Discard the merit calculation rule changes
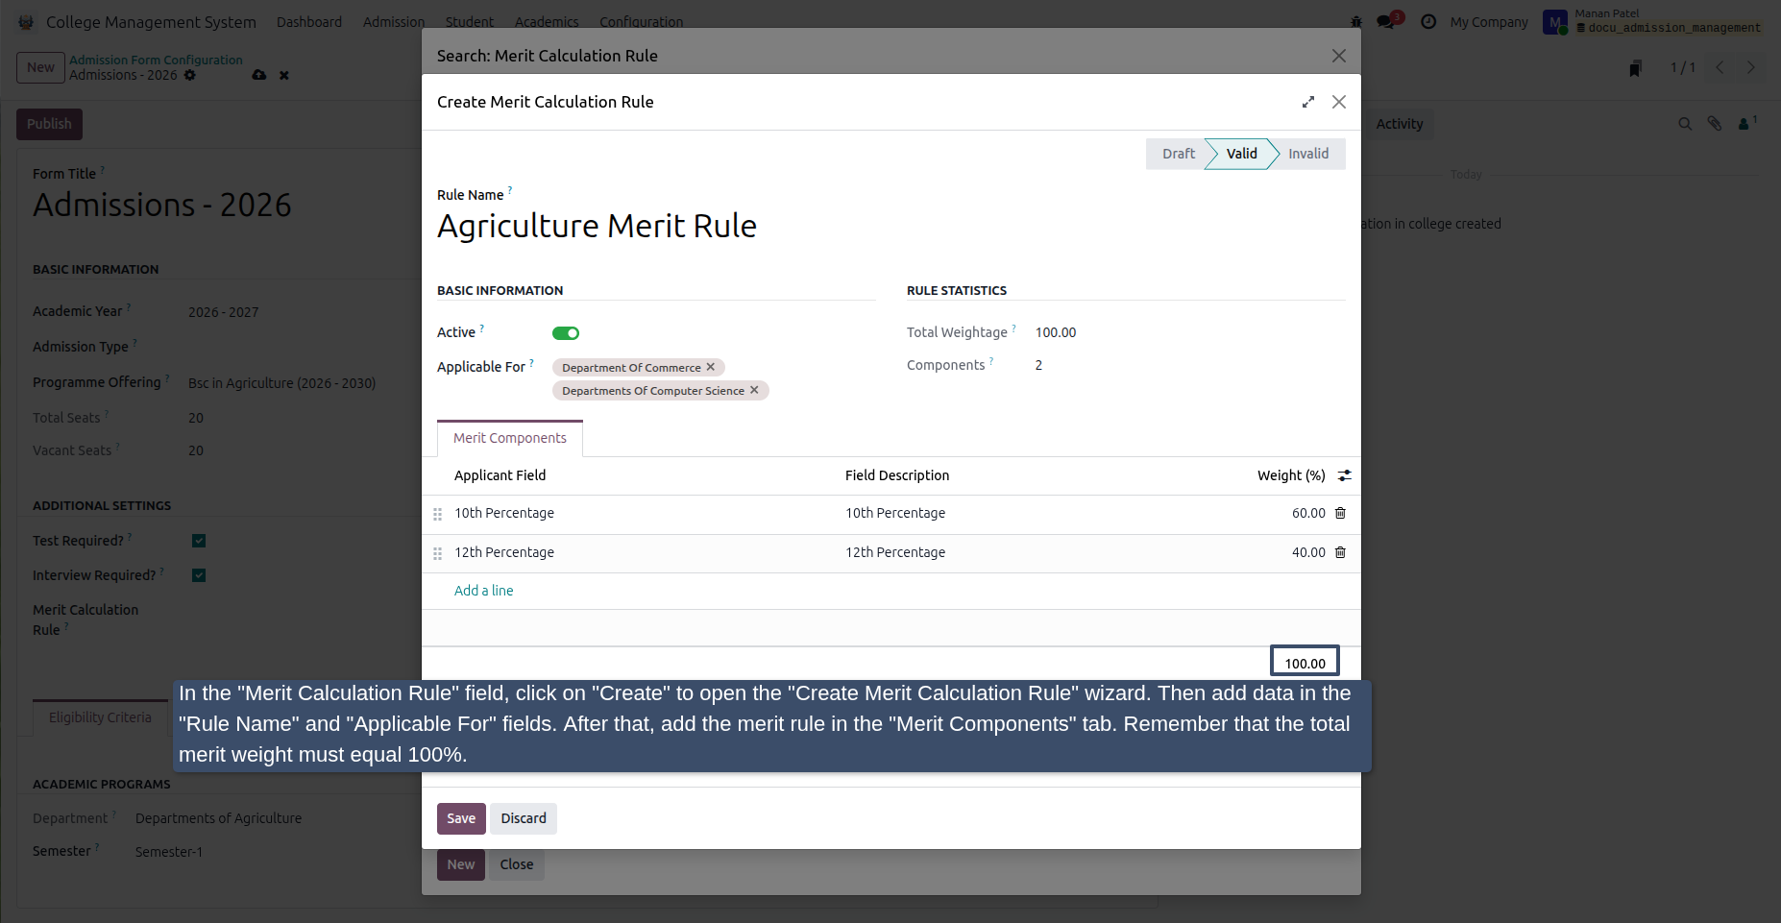The height and width of the screenshot is (923, 1781). tap(524, 818)
